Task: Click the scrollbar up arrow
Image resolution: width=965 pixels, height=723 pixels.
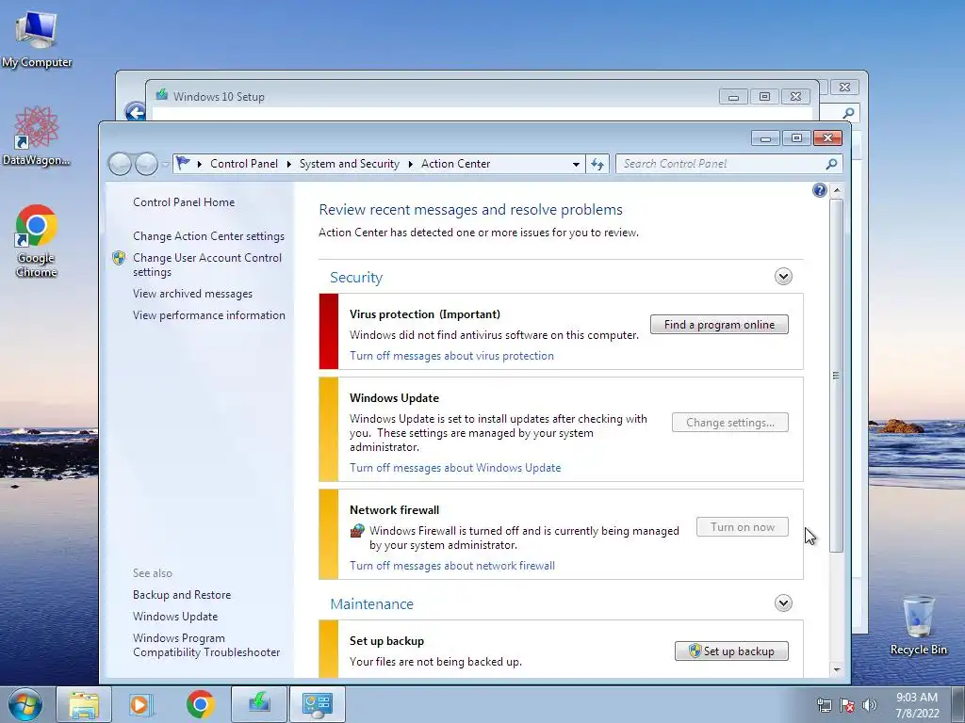Action: (837, 190)
